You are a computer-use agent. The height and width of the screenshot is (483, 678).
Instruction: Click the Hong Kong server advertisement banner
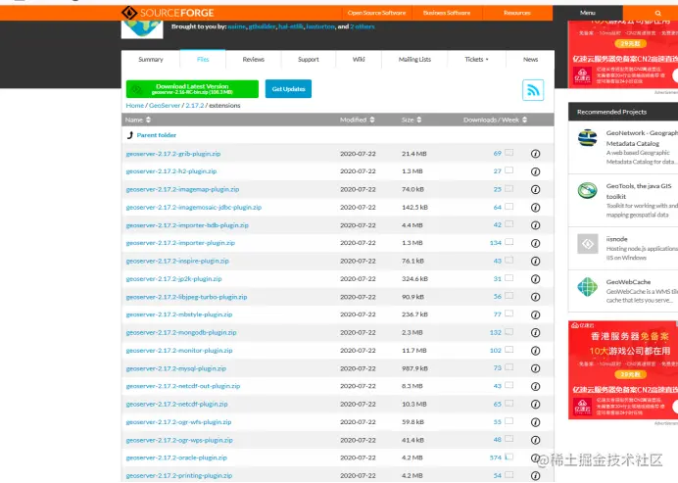(623, 369)
